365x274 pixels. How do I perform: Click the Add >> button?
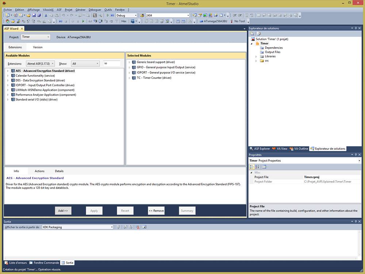tap(63, 211)
